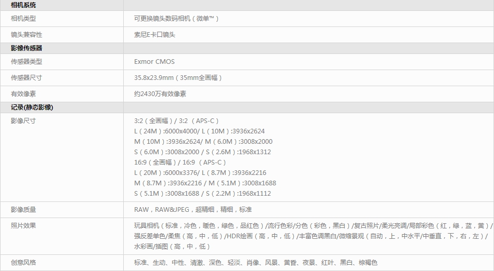The image size is (494, 271).
Task: Click the 索尼E卡口镜头 value
Action: (154, 35)
